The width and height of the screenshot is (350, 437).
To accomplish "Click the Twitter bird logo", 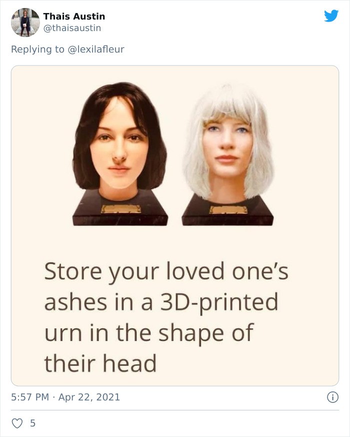I will tap(331, 16).
